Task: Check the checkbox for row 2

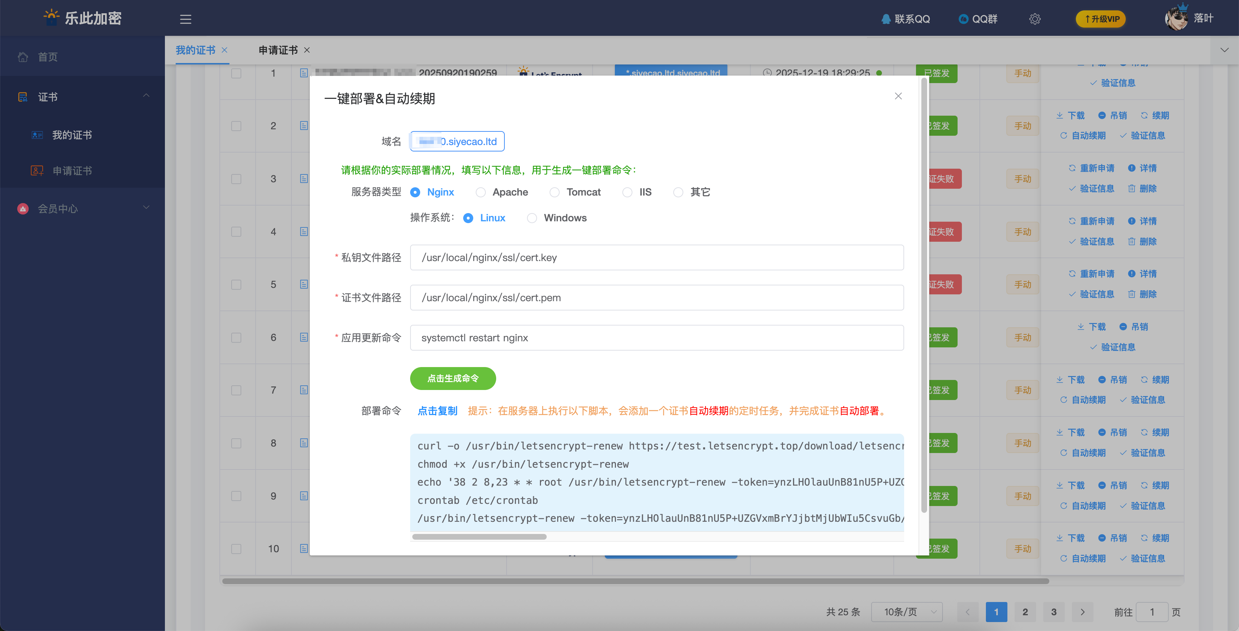Action: pos(236,126)
